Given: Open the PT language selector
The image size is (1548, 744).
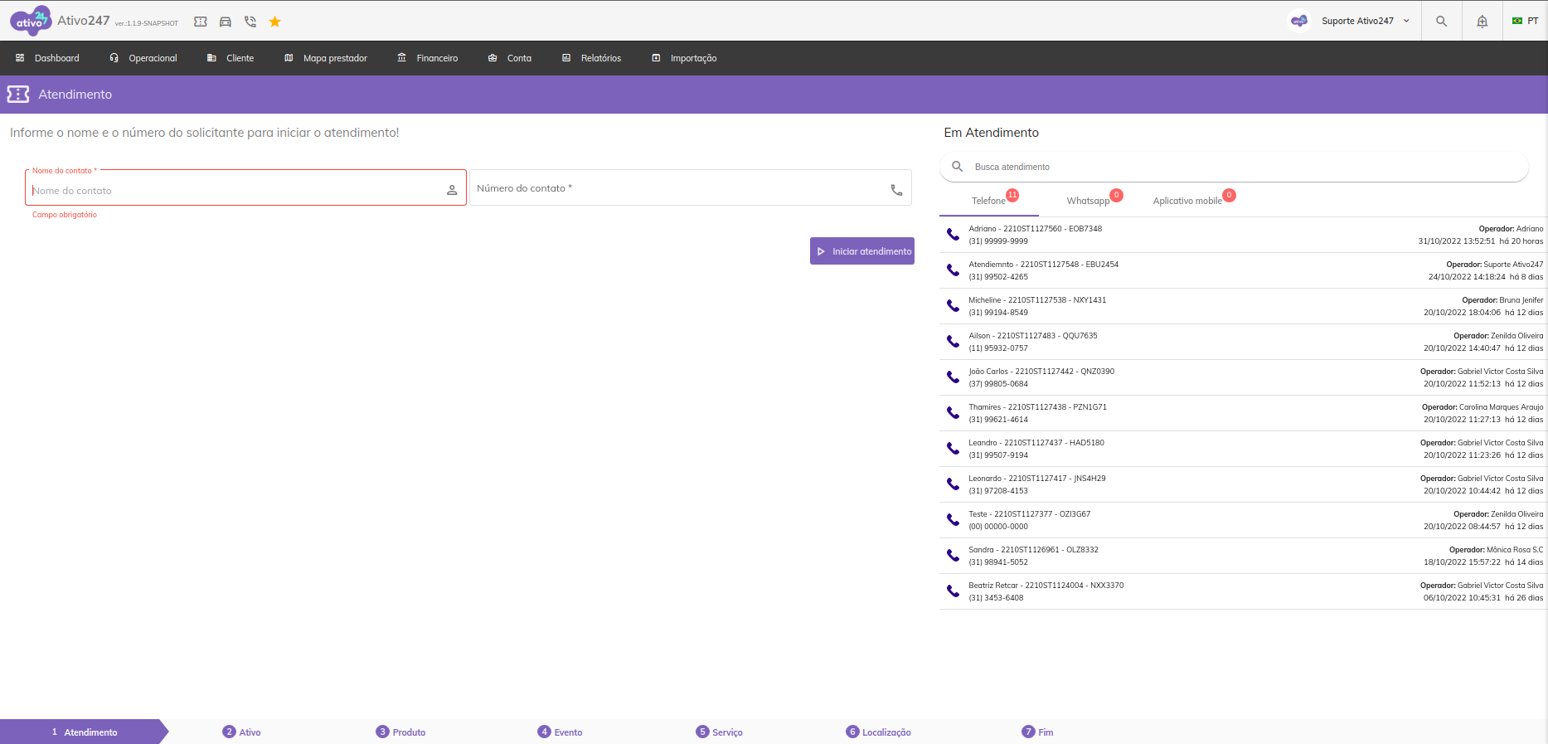Looking at the screenshot, I should coord(1525,22).
